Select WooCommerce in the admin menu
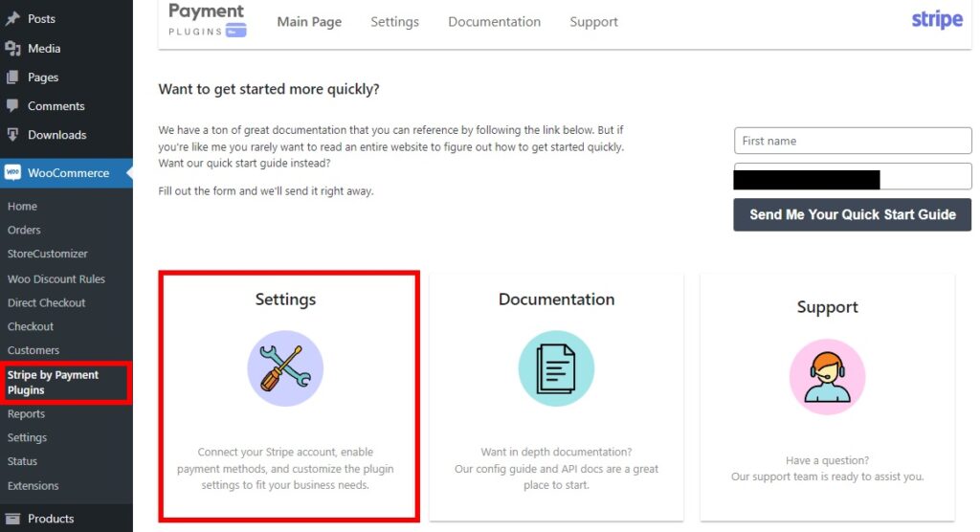Screen dimensions: 980x532 pos(66,172)
